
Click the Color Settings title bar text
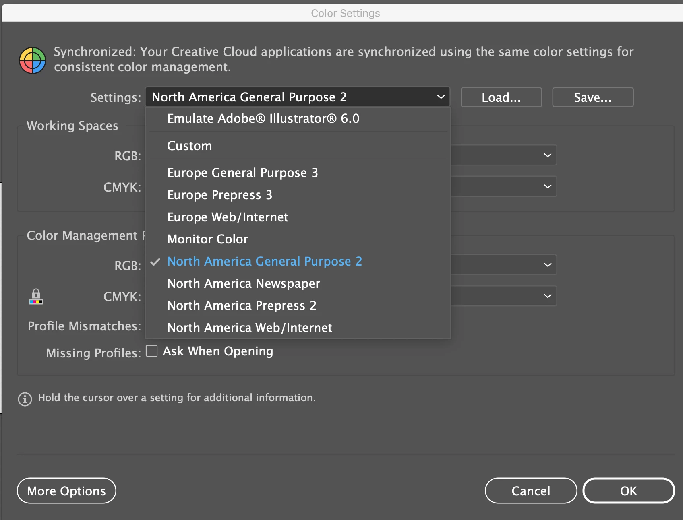[x=346, y=13]
